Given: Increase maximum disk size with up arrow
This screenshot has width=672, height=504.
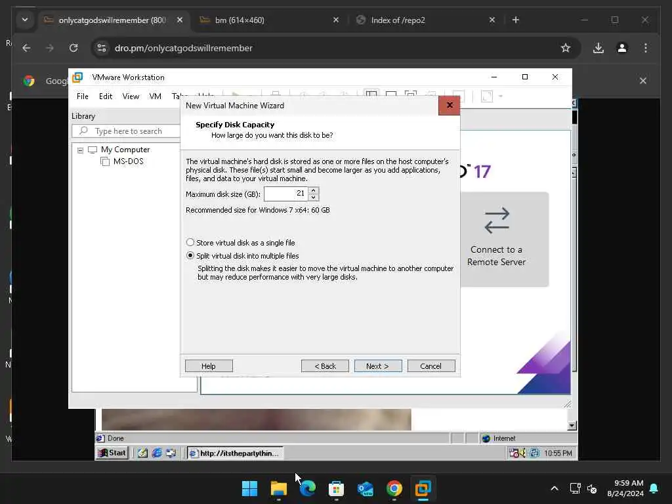Looking at the screenshot, I should coord(313,190).
